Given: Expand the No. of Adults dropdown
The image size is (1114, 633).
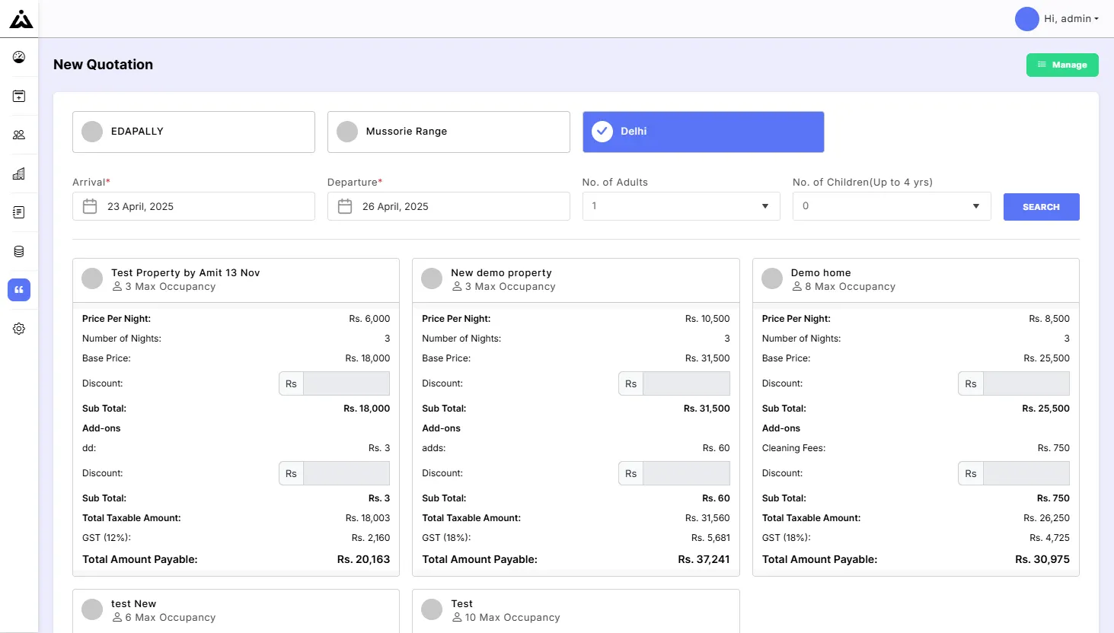Looking at the screenshot, I should coord(681,206).
